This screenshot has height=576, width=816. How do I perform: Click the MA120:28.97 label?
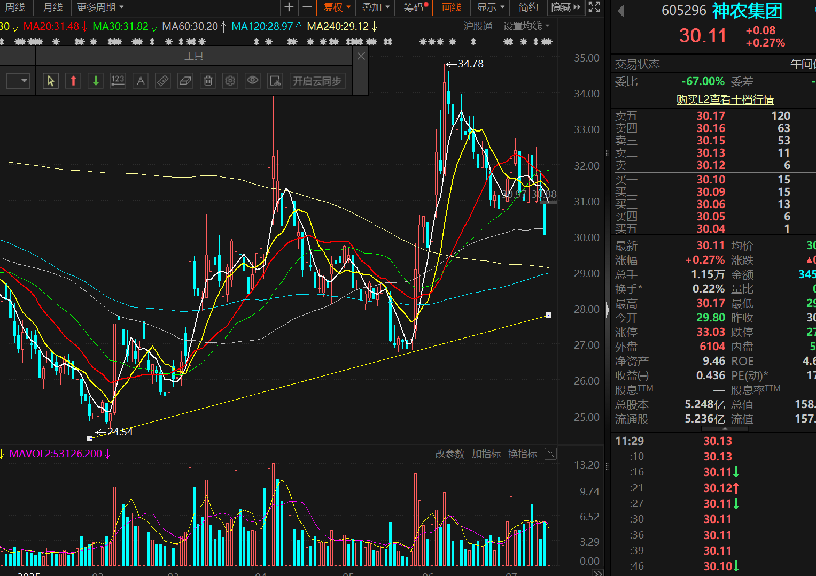pyautogui.click(x=262, y=26)
